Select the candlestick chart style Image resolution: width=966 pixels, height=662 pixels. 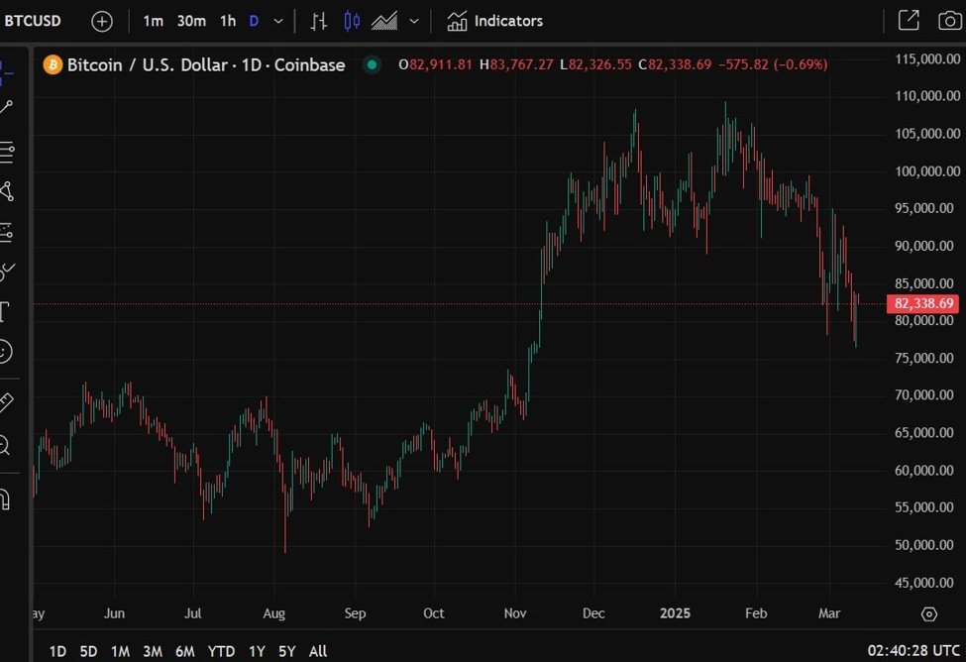[x=353, y=21]
